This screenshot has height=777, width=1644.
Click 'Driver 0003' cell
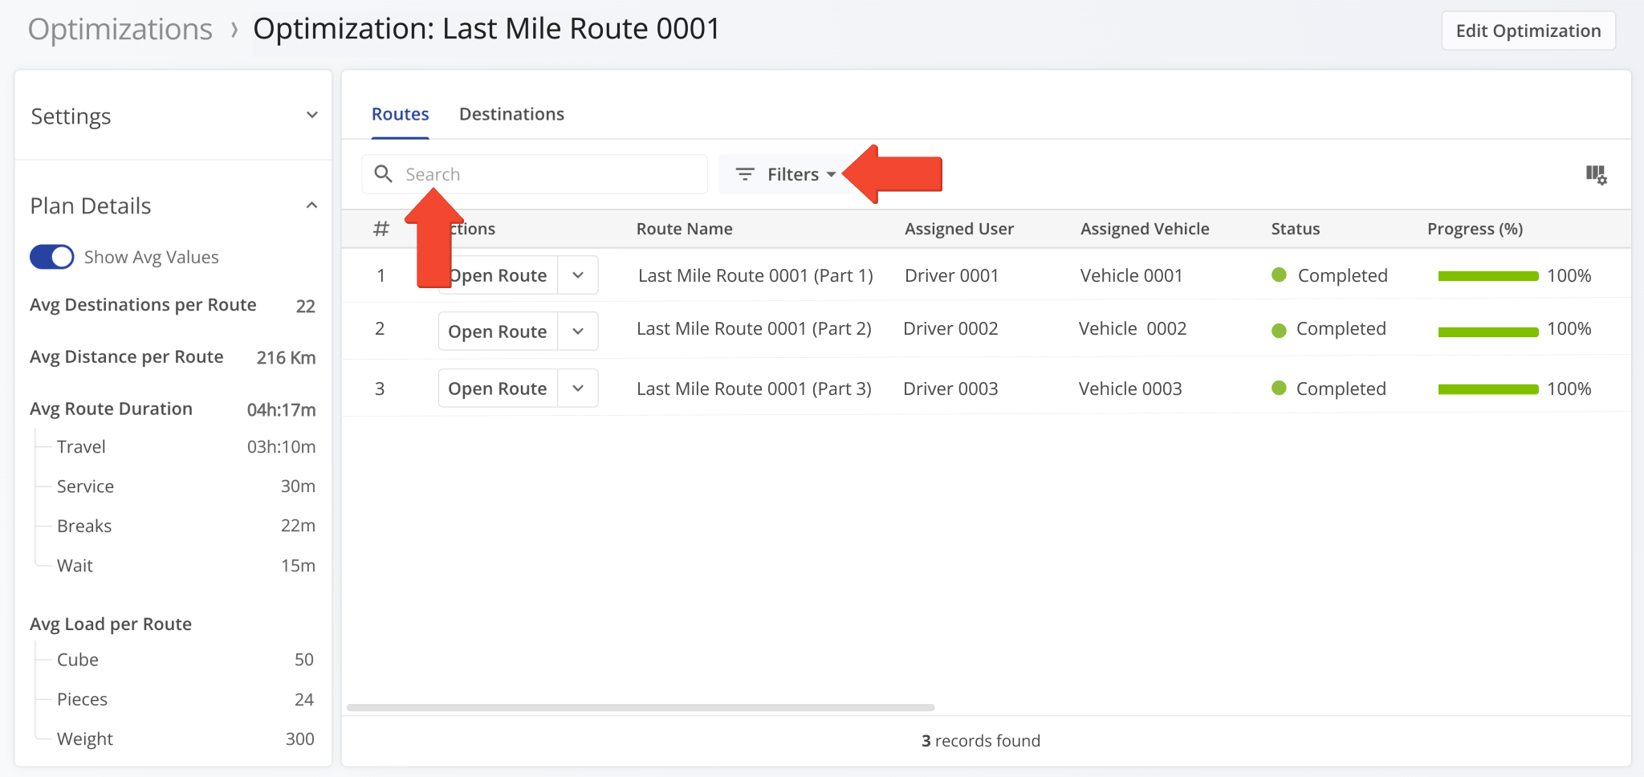click(x=950, y=388)
